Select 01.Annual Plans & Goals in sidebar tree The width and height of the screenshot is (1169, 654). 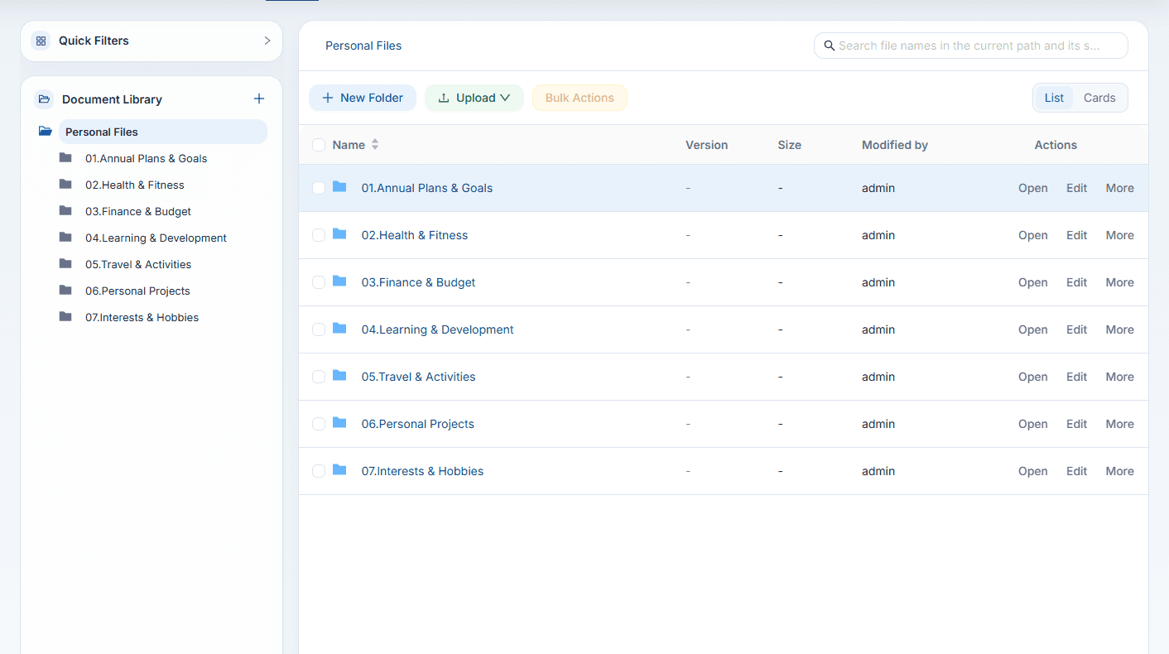pyautogui.click(x=146, y=158)
